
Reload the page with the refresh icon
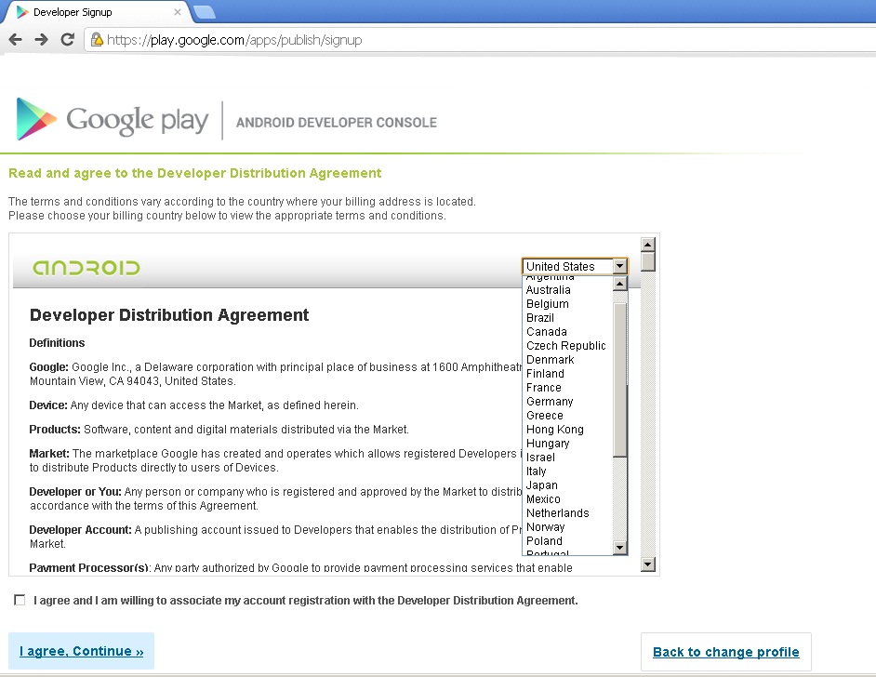(x=68, y=40)
